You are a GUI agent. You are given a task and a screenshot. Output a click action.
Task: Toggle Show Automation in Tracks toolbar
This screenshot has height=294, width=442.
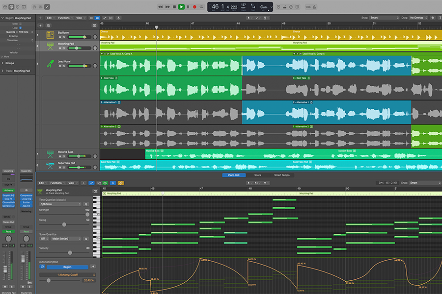[x=105, y=18]
